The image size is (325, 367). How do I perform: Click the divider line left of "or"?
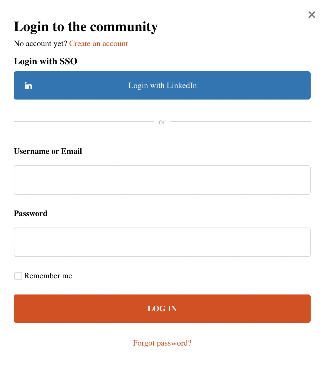84,122
